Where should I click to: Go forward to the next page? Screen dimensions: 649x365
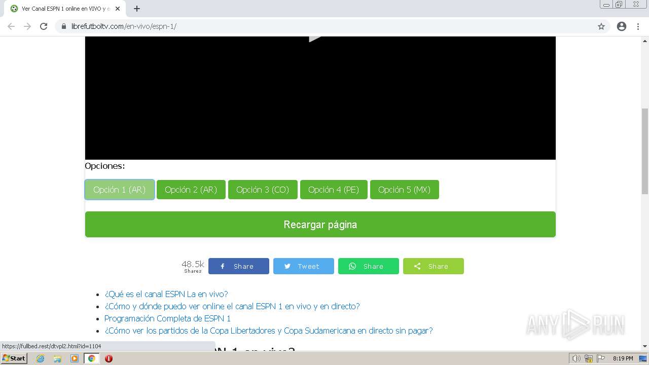coord(27,26)
